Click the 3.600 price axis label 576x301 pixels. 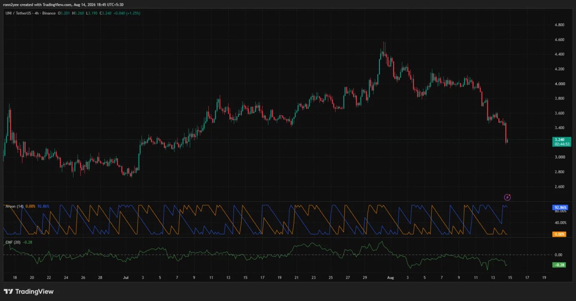(x=559, y=113)
